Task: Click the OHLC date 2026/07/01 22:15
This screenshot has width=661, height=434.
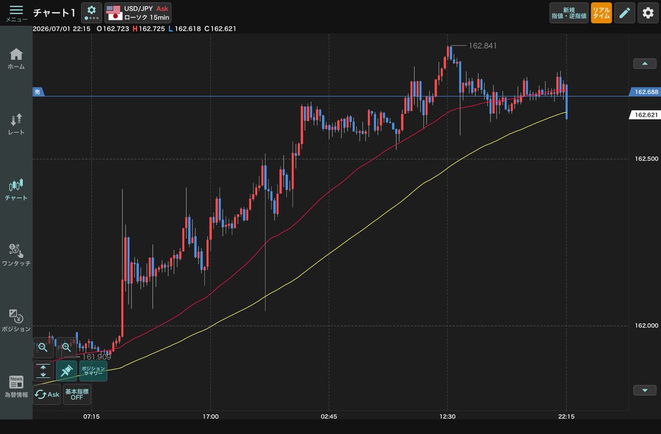Action: (62, 29)
